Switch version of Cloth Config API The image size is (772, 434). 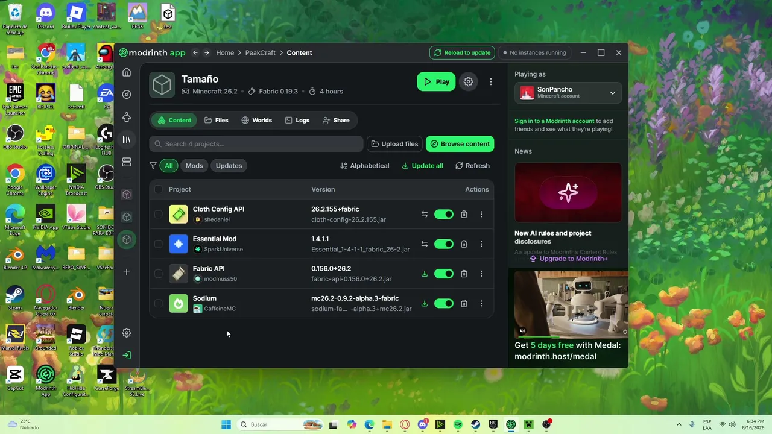pyautogui.click(x=425, y=214)
